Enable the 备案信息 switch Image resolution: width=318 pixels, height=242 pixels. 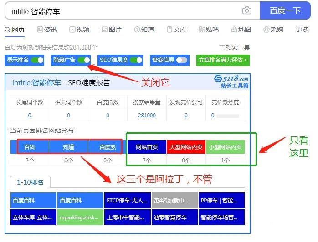181,60
